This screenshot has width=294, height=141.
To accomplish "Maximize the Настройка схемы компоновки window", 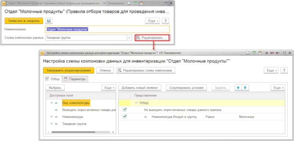I will point(284,53).
